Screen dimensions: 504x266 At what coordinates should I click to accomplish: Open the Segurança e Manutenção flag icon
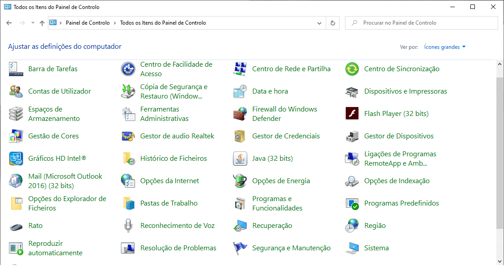click(240, 248)
